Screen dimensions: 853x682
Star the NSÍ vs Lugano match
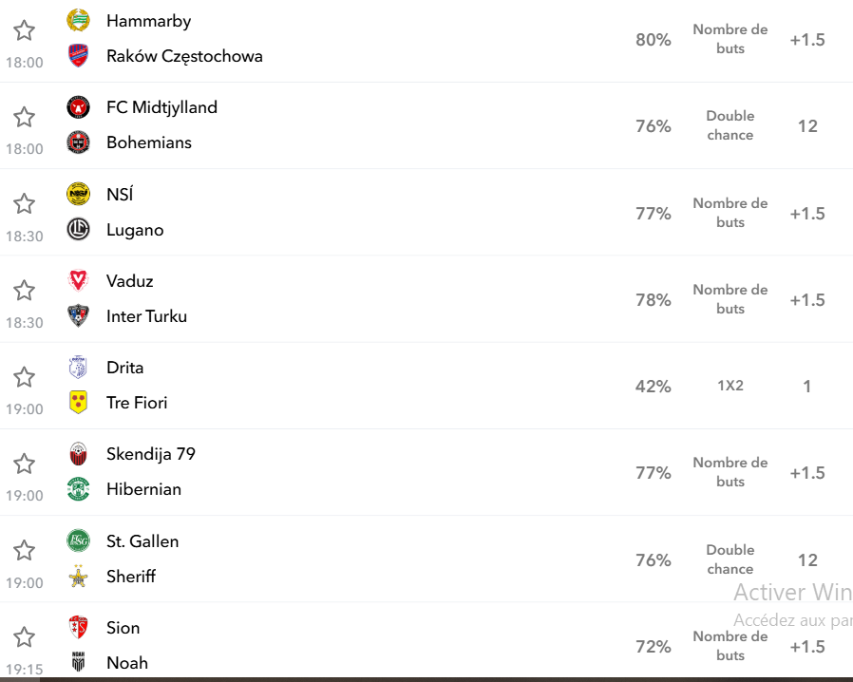(24, 204)
